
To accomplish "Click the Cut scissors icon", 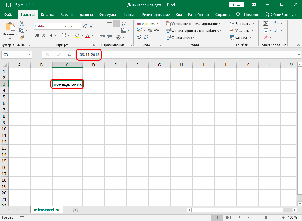I will coord(22,24).
